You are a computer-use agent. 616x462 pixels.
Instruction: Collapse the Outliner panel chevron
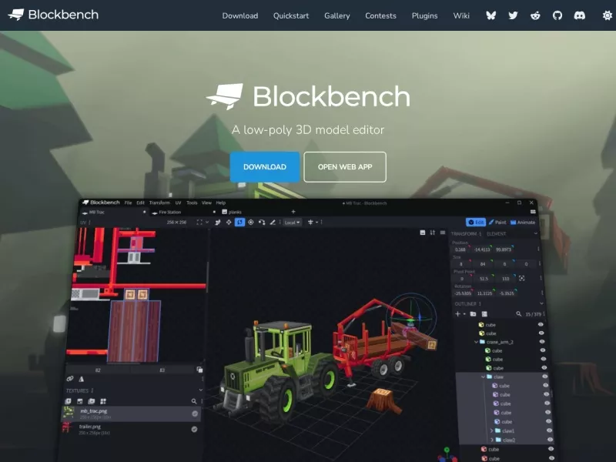(542, 303)
